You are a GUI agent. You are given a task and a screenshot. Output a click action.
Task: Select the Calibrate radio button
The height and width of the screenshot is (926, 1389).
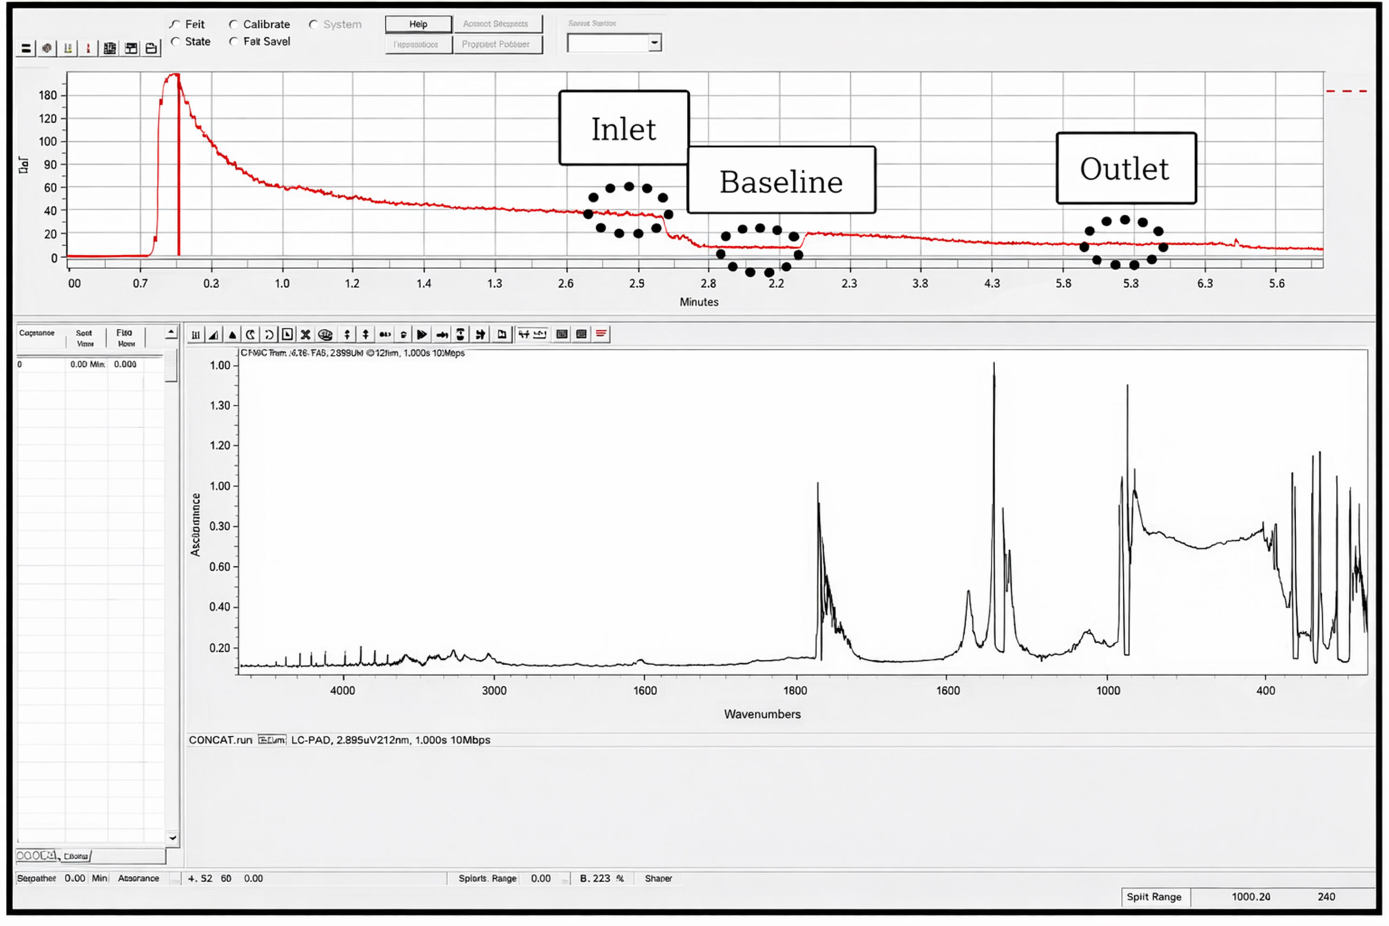[234, 24]
